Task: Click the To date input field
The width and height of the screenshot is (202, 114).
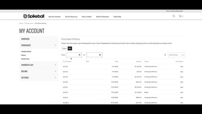Action: [x=94, y=55]
